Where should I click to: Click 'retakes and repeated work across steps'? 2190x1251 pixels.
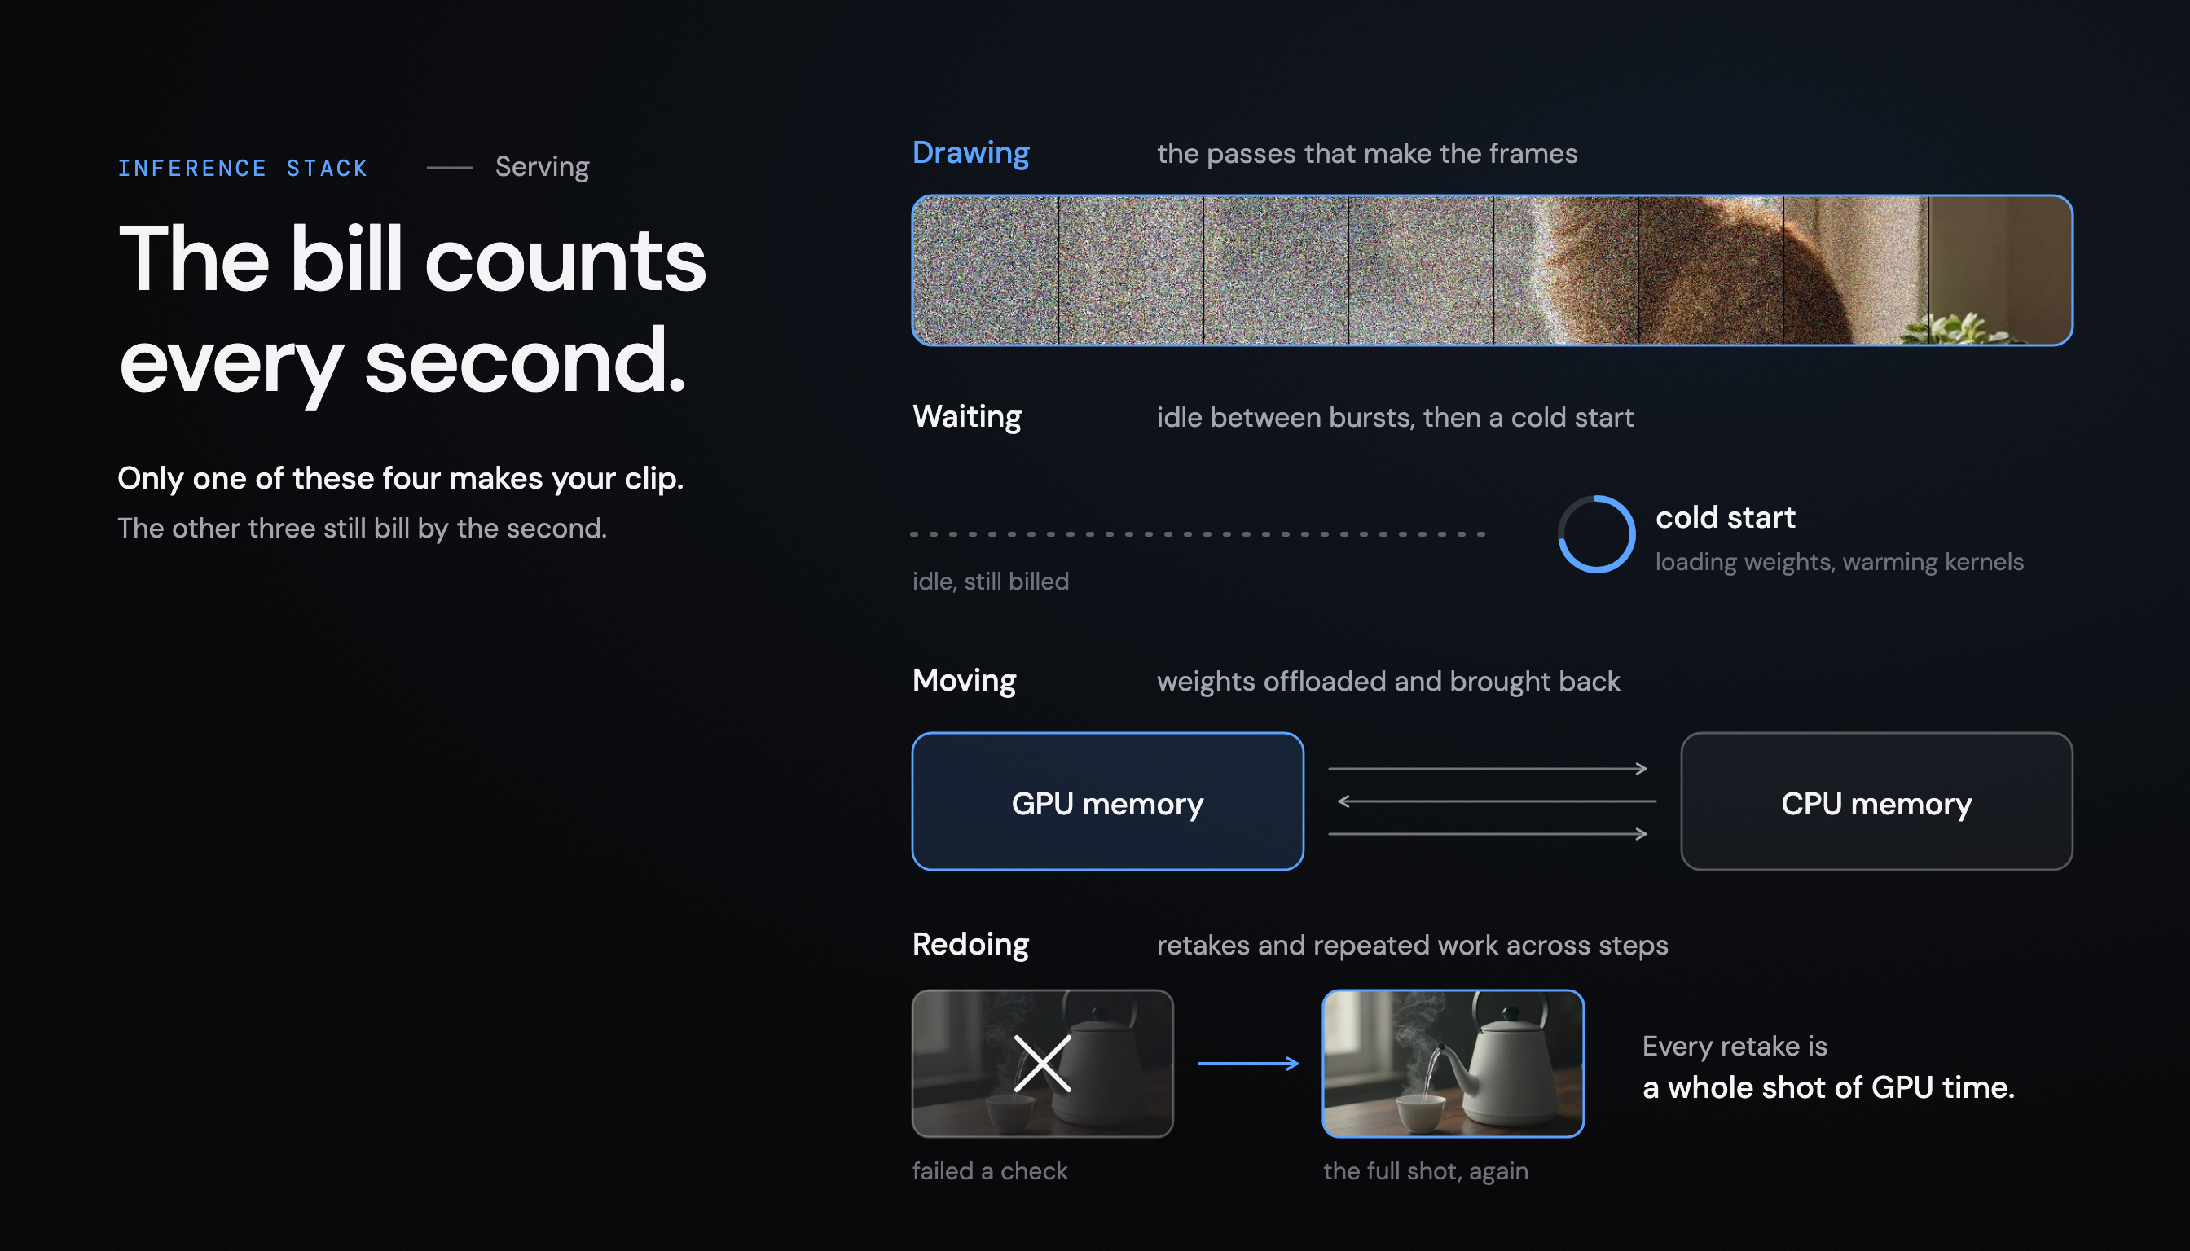click(1412, 945)
